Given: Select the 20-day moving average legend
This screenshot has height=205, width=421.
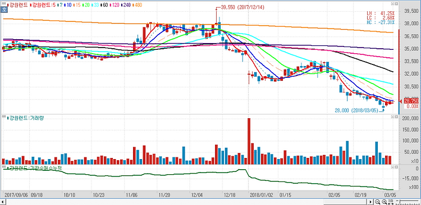Looking at the screenshot, I should click(x=86, y=5).
